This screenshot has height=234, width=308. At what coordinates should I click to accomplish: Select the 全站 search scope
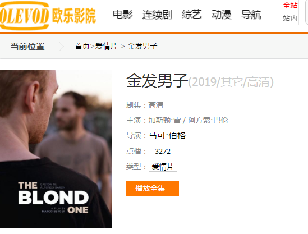click(x=290, y=5)
